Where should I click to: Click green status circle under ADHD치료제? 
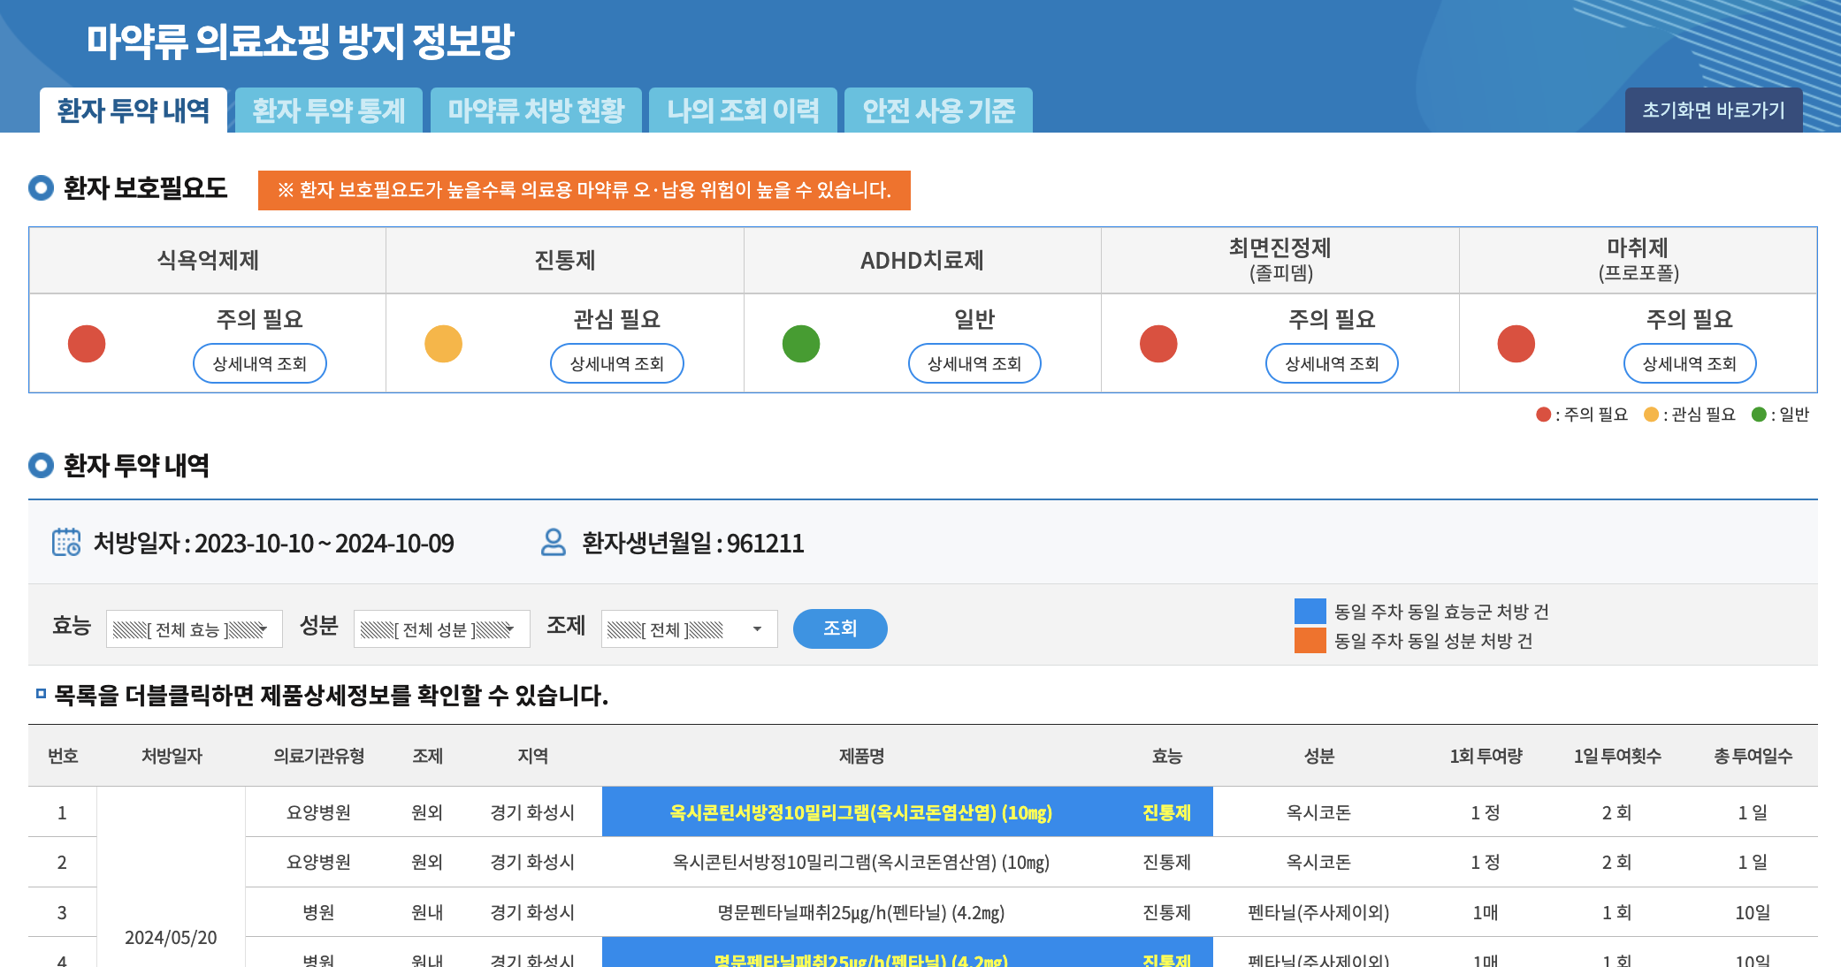point(801,344)
